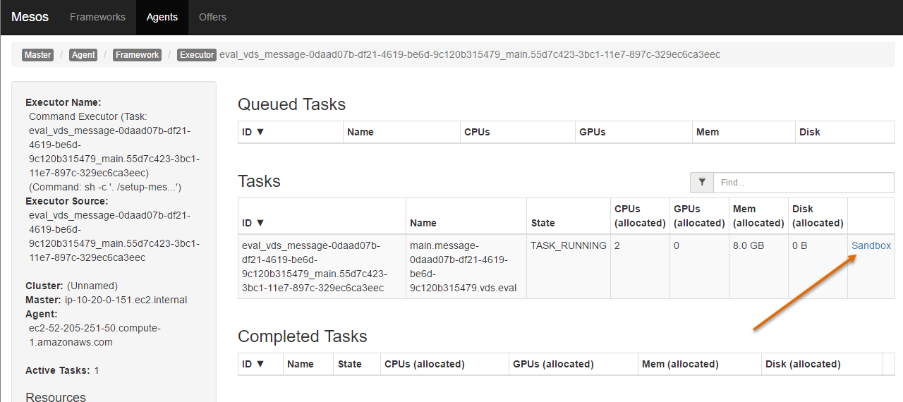Click the Master breadcrumb badge
Screen dimensions: 903x402
[x=37, y=54]
